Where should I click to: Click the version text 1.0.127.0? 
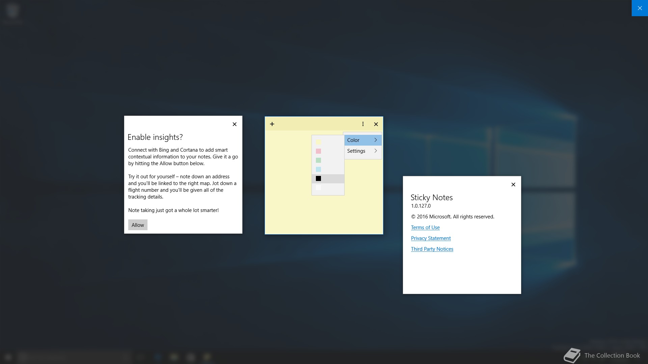click(x=421, y=206)
